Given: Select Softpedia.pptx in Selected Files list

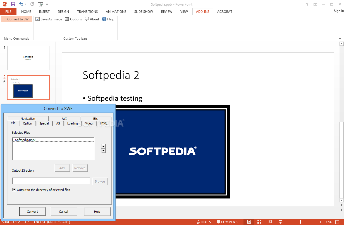Looking at the screenshot, I should pyautogui.click(x=53, y=140).
